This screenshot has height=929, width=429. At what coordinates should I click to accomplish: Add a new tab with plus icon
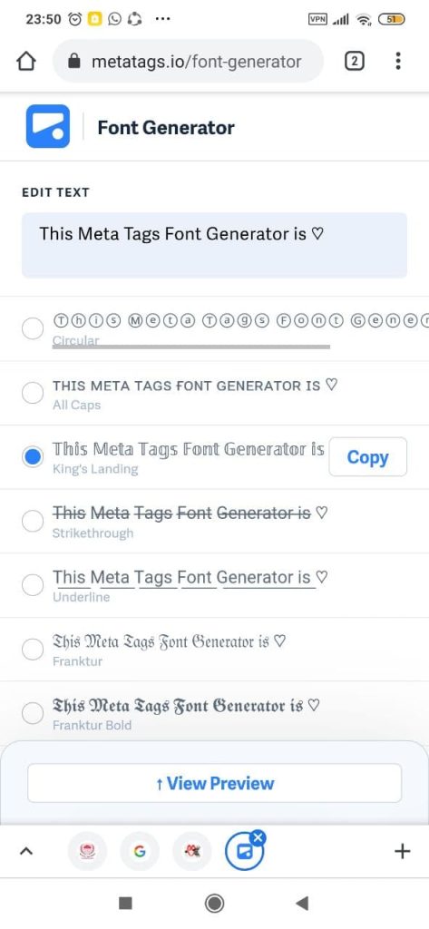click(x=402, y=851)
